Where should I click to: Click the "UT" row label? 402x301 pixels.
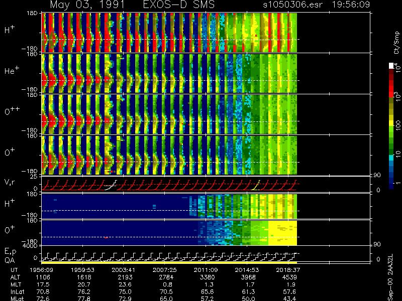[15, 270]
